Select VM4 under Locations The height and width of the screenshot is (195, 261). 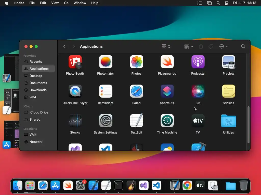point(38,135)
